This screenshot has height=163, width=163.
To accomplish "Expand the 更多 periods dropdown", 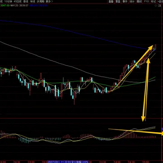I will click(x=49, y=1).
